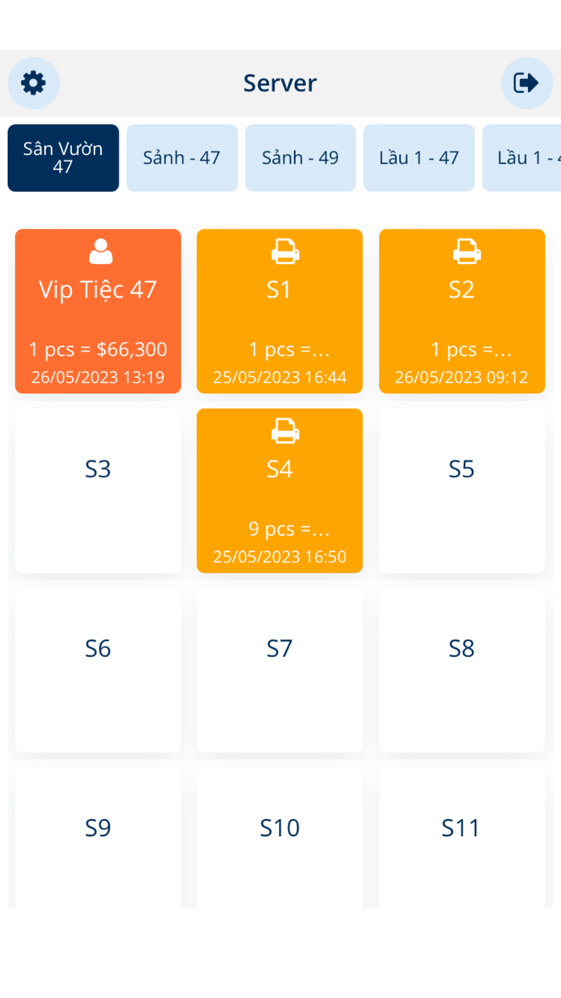Select empty table S3
The width and height of the screenshot is (561, 998).
[x=98, y=491]
